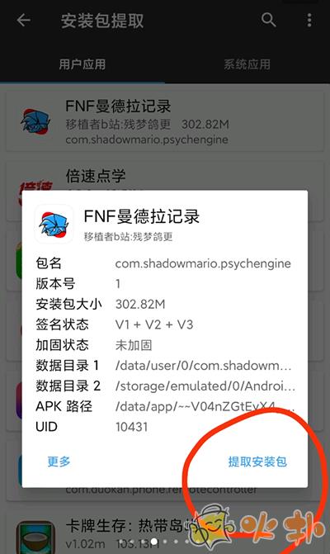Click the 卡牌生存 app icon

pyautogui.click(x=35, y=537)
